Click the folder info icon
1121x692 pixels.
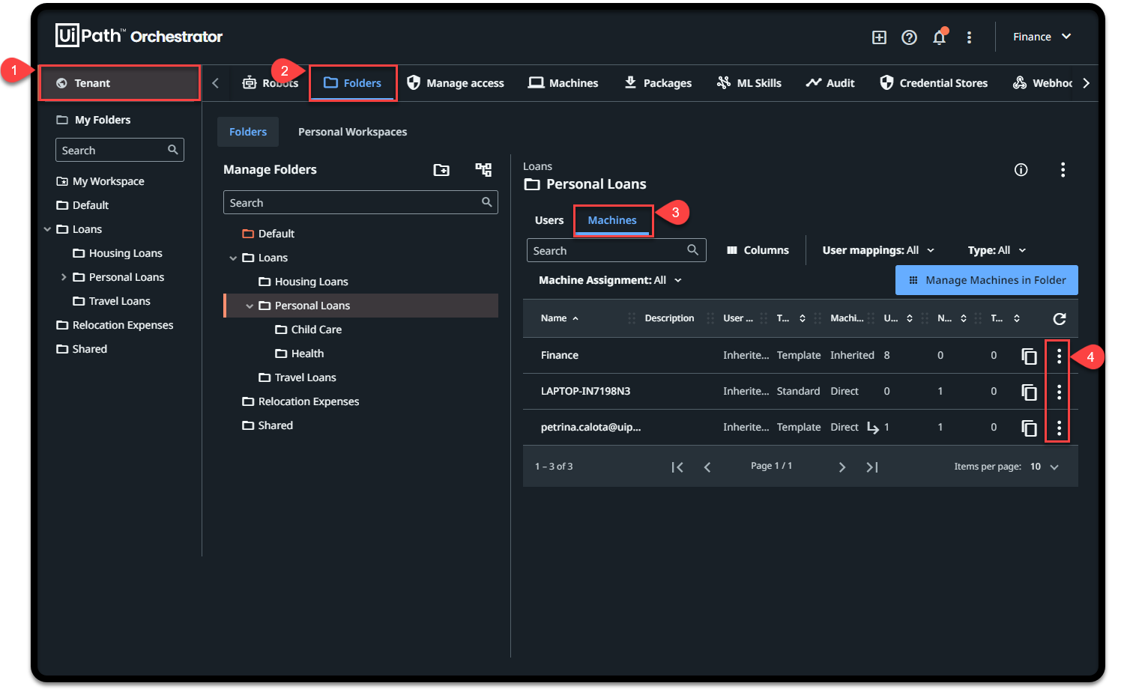tap(1021, 170)
